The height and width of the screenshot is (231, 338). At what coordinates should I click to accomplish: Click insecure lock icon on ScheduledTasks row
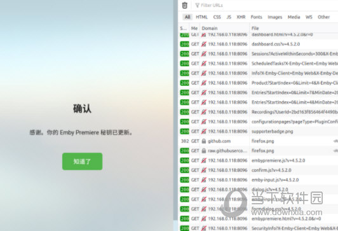coord(204,64)
